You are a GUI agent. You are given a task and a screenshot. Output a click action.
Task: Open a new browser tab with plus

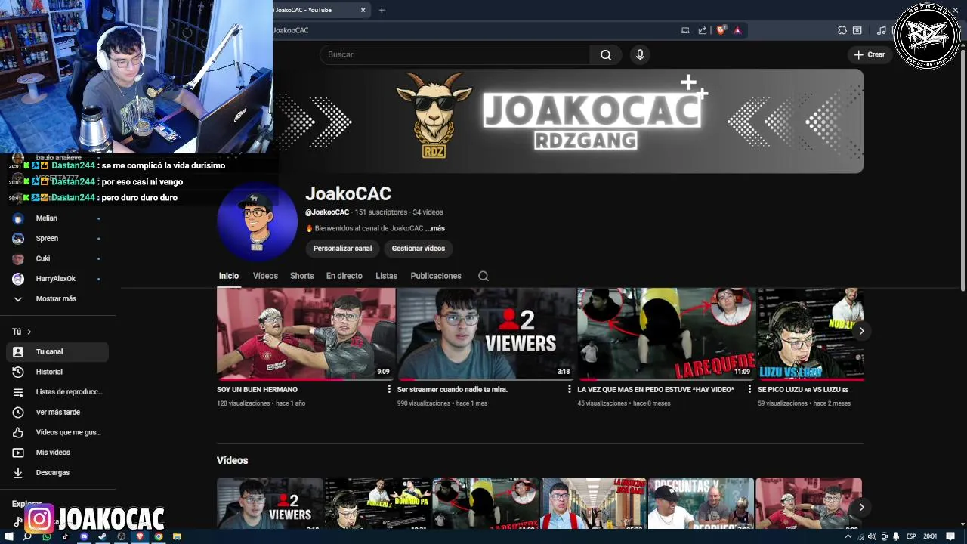[382, 10]
